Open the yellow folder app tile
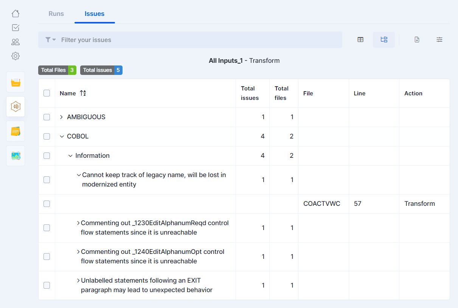Image resolution: width=458 pixels, height=308 pixels. tap(16, 82)
